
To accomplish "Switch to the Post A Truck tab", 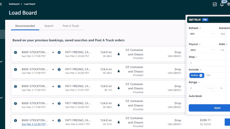I will click(x=71, y=26).
